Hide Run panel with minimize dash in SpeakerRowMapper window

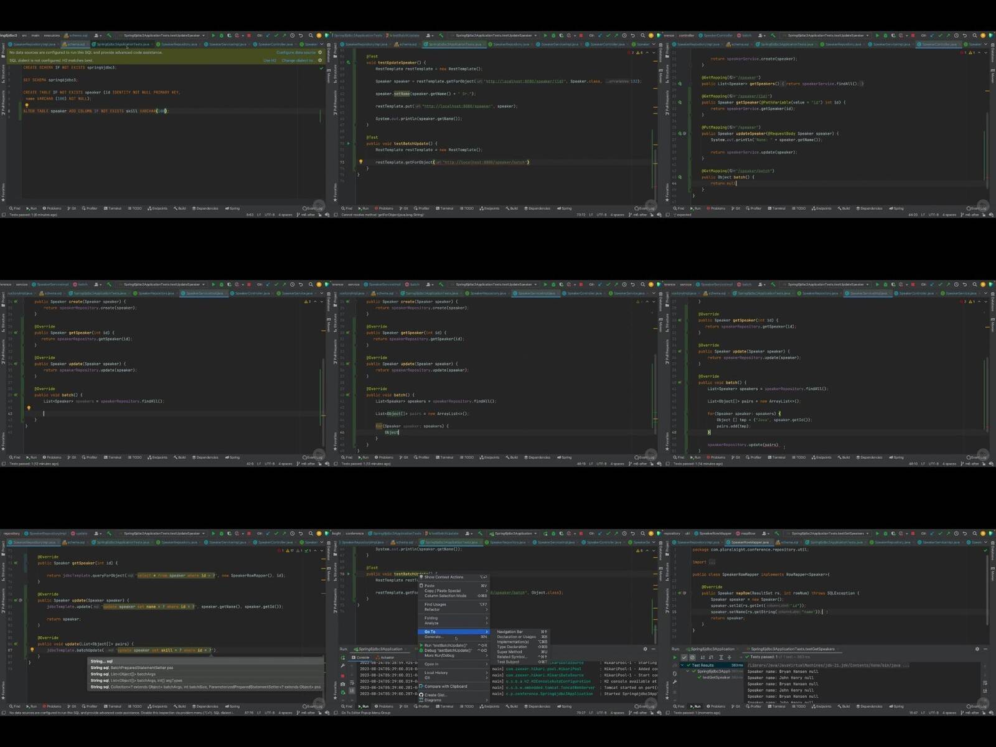point(986,649)
